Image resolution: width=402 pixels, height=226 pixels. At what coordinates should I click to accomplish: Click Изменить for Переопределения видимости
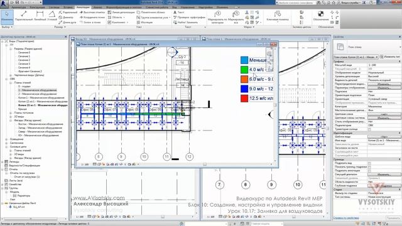point(384,83)
